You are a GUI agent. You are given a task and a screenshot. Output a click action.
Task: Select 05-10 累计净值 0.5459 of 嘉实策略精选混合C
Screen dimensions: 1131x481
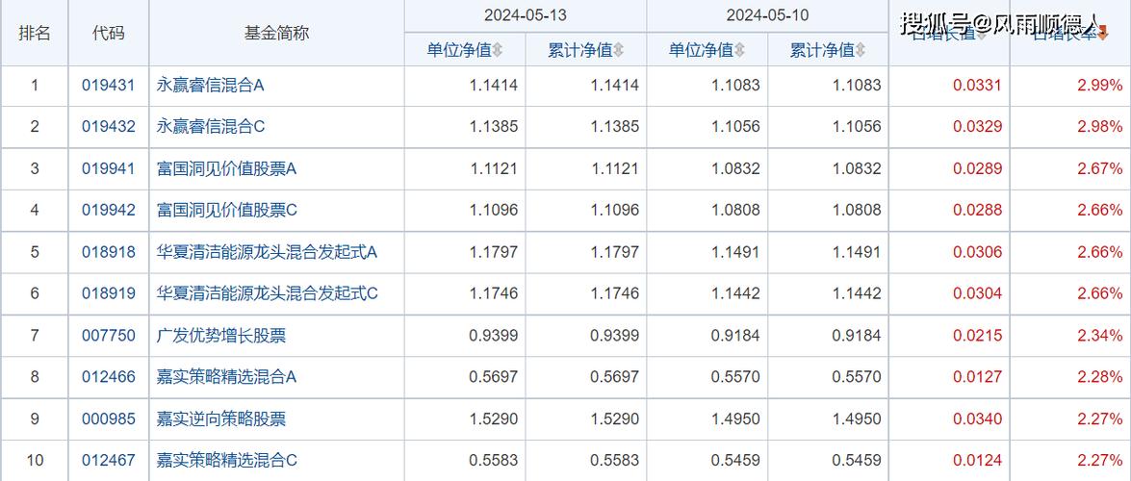point(857,460)
